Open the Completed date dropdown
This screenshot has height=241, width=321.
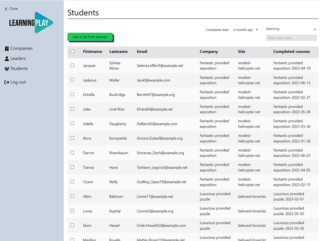[246, 30]
